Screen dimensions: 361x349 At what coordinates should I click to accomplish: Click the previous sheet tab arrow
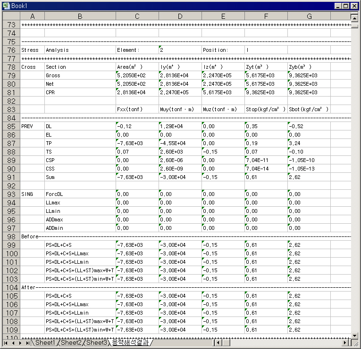13,343
